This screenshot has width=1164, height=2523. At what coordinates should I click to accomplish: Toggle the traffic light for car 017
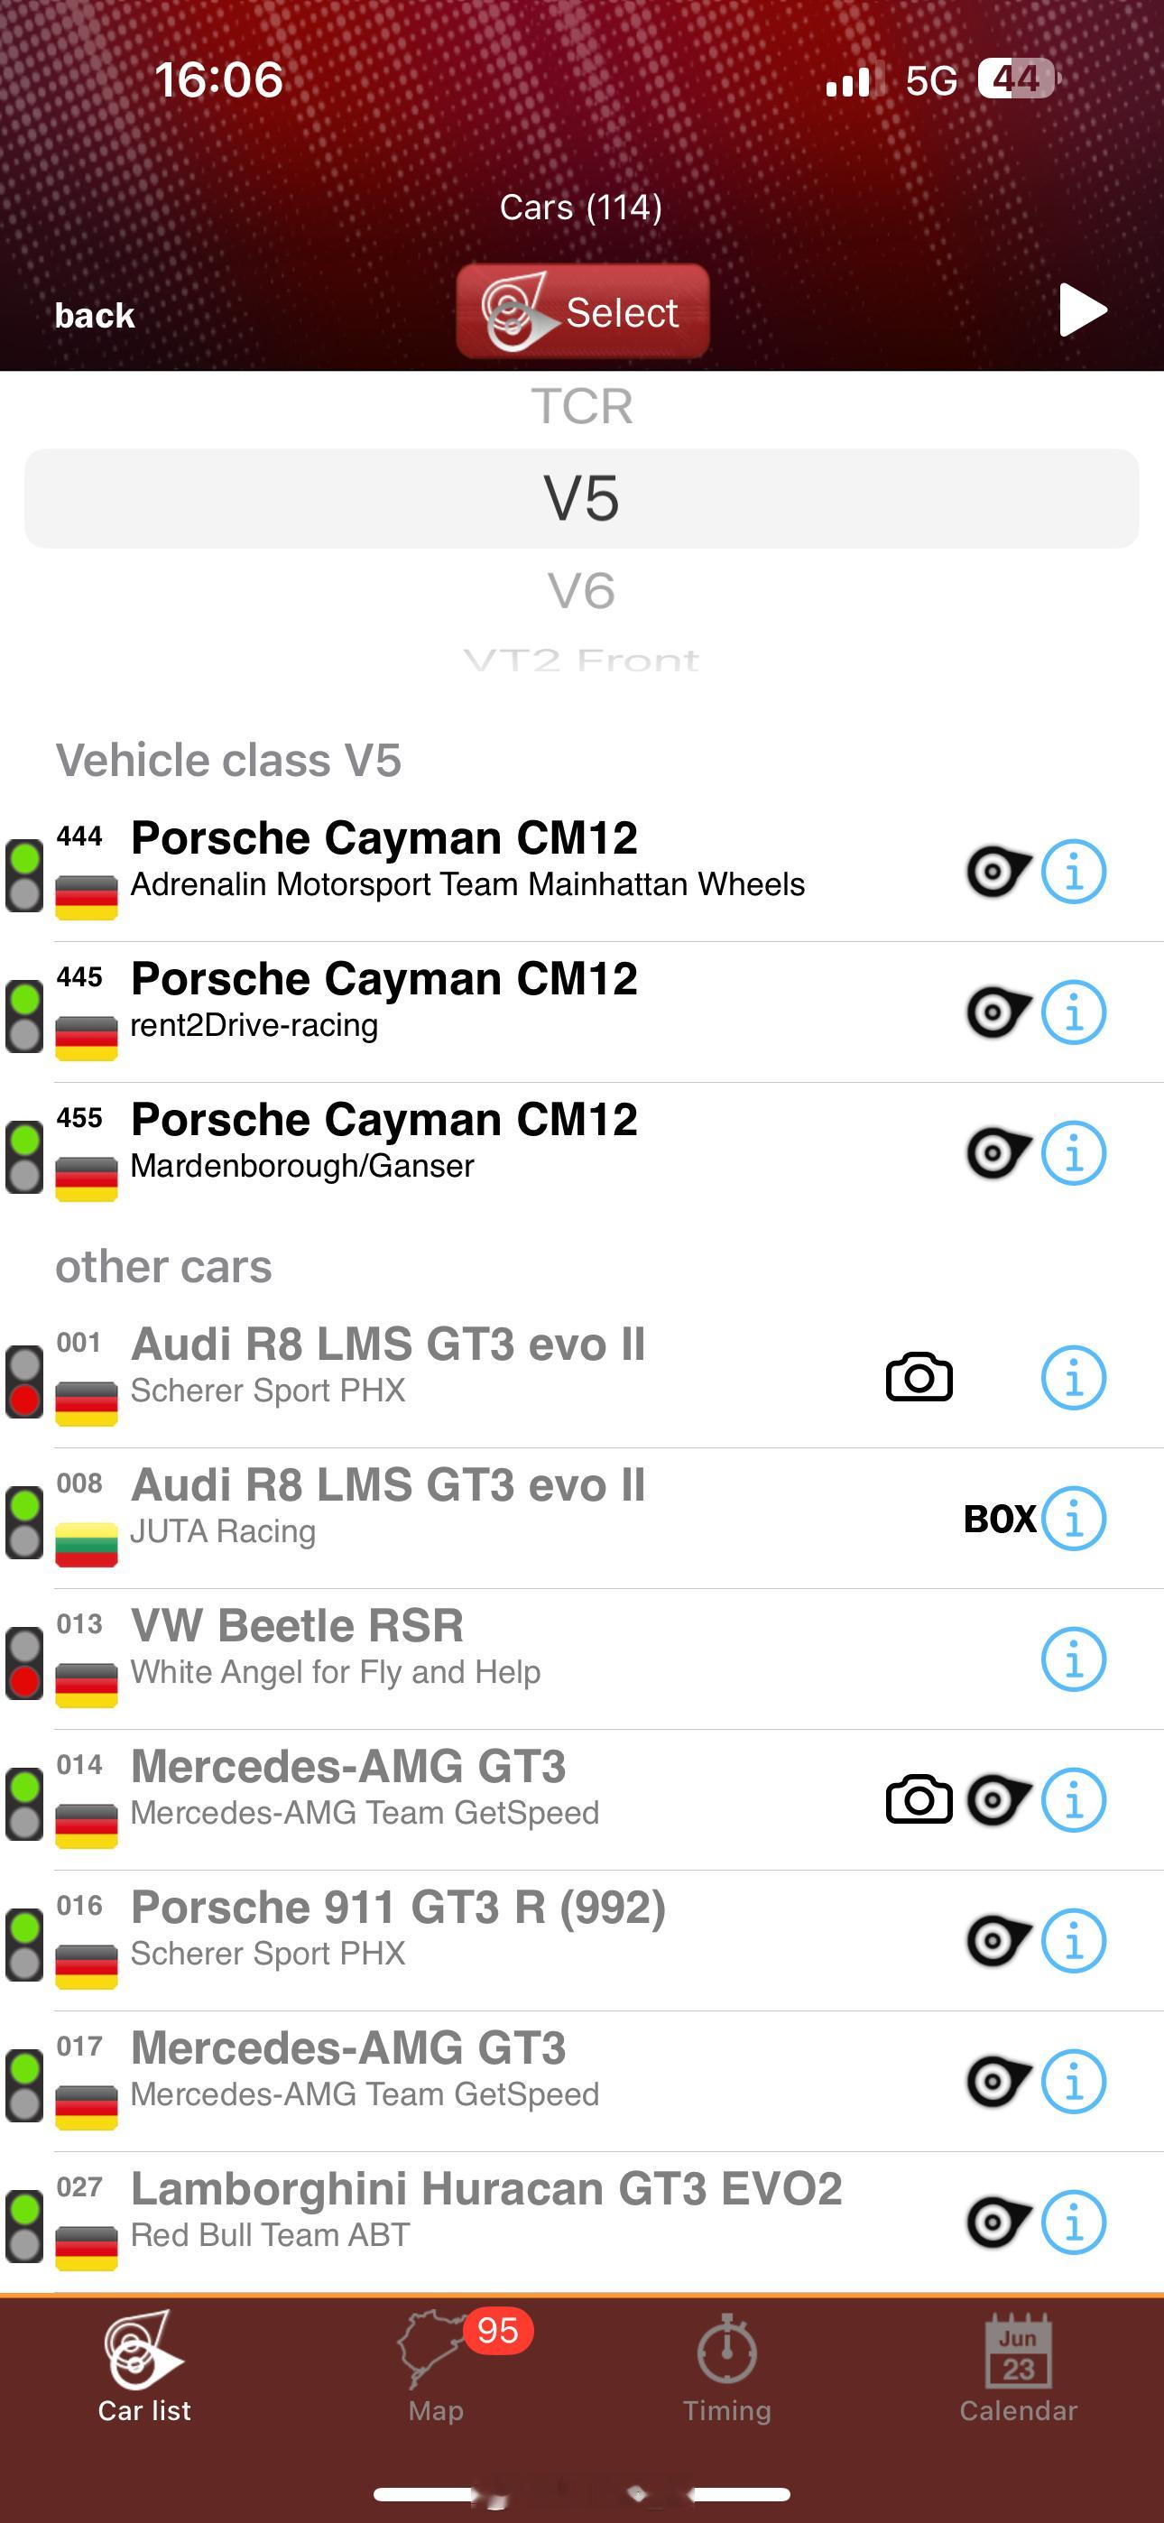[x=24, y=2085]
